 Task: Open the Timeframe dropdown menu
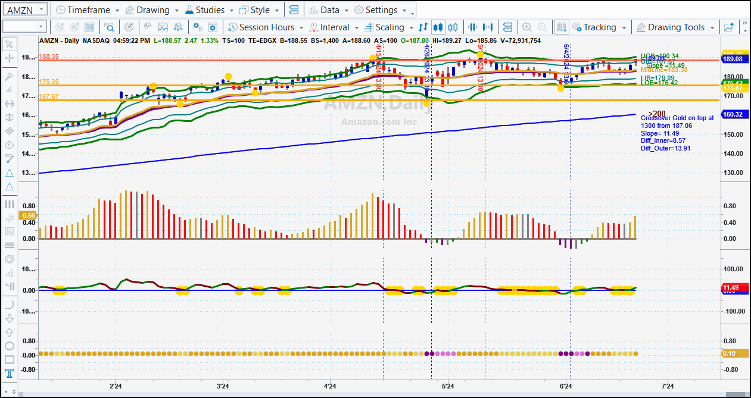(88, 10)
